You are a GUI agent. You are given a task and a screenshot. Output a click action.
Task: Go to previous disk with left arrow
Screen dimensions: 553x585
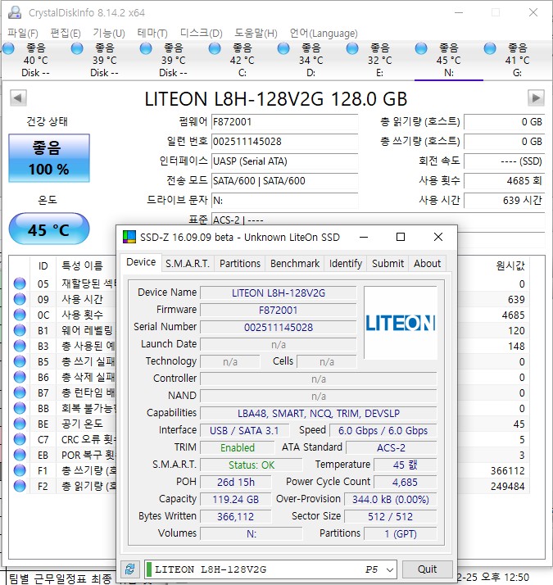click(18, 98)
